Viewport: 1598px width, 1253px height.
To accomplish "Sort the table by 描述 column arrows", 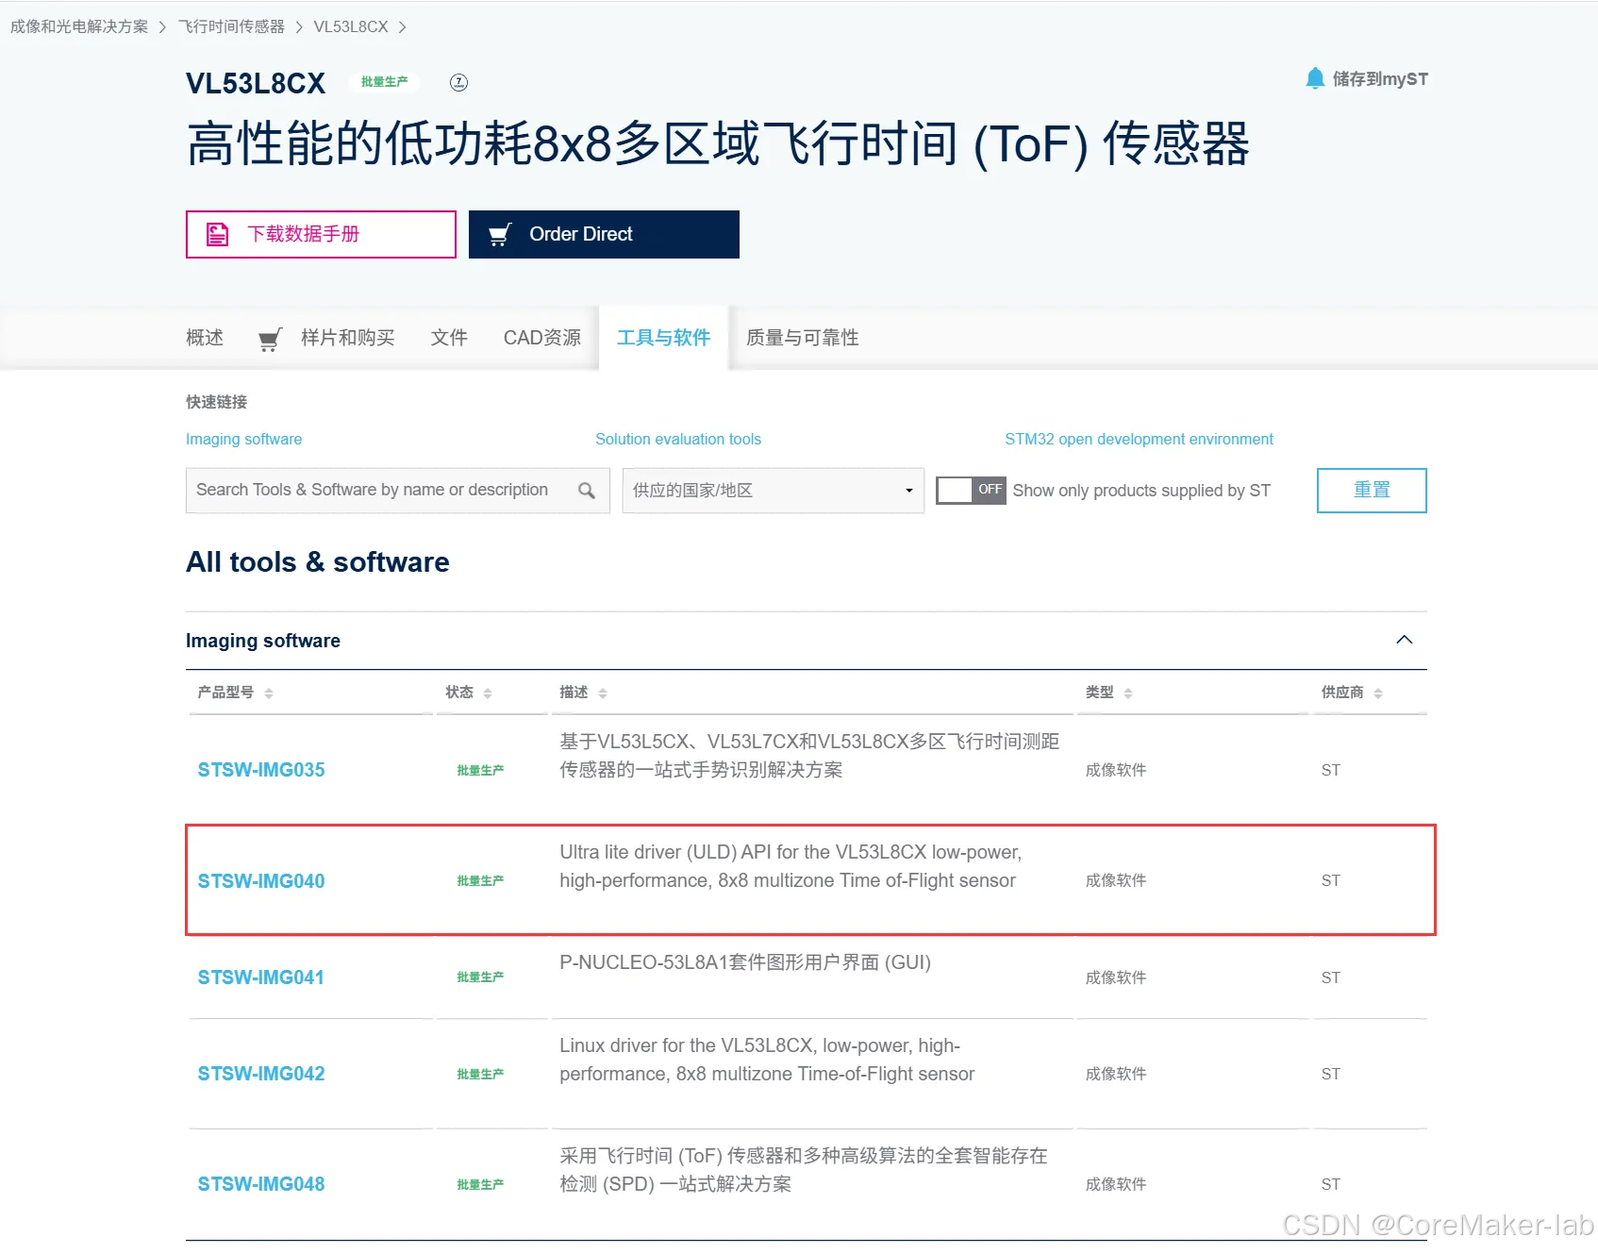I will tap(603, 693).
